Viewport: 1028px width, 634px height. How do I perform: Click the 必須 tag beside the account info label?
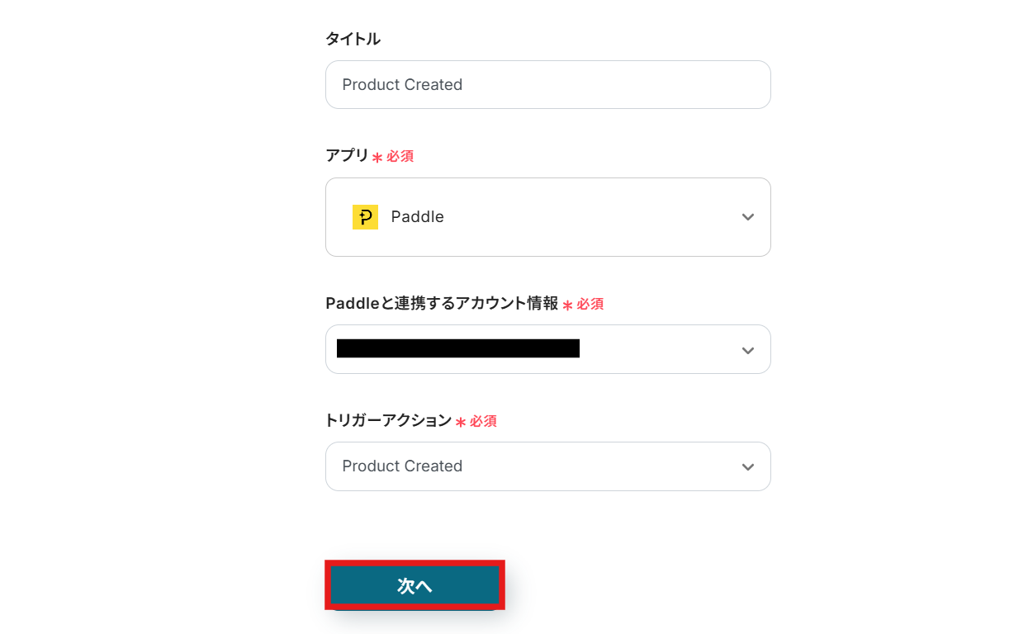click(590, 304)
